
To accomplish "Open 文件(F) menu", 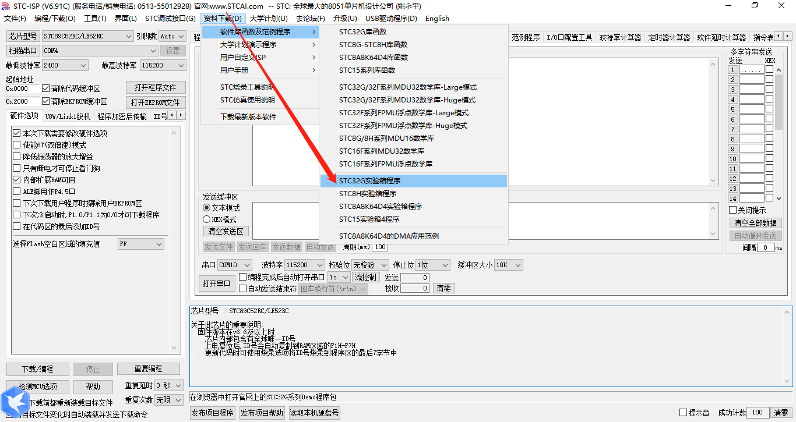I will coord(15,18).
